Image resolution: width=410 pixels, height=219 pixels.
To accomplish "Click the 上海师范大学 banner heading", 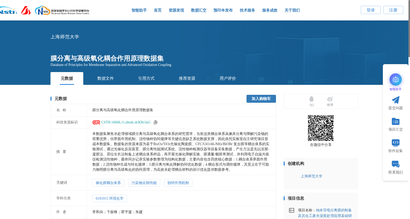I will pyautogui.click(x=65, y=37).
